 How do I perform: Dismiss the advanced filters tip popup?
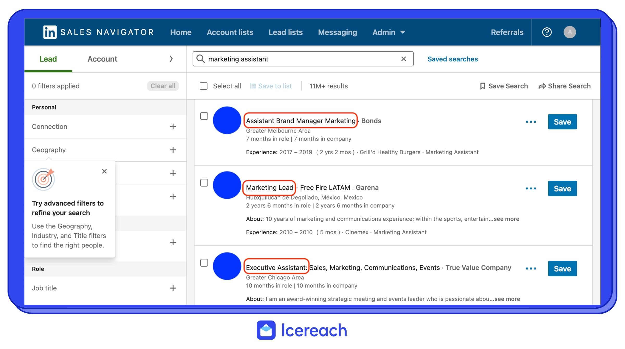(x=104, y=171)
